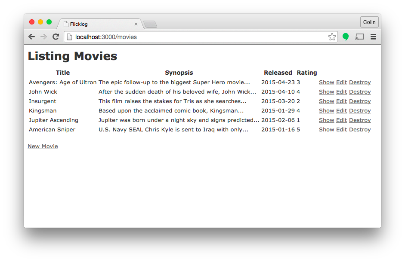Click the release date 2015-02-06
Screen dimensions: 405x262
click(278, 120)
